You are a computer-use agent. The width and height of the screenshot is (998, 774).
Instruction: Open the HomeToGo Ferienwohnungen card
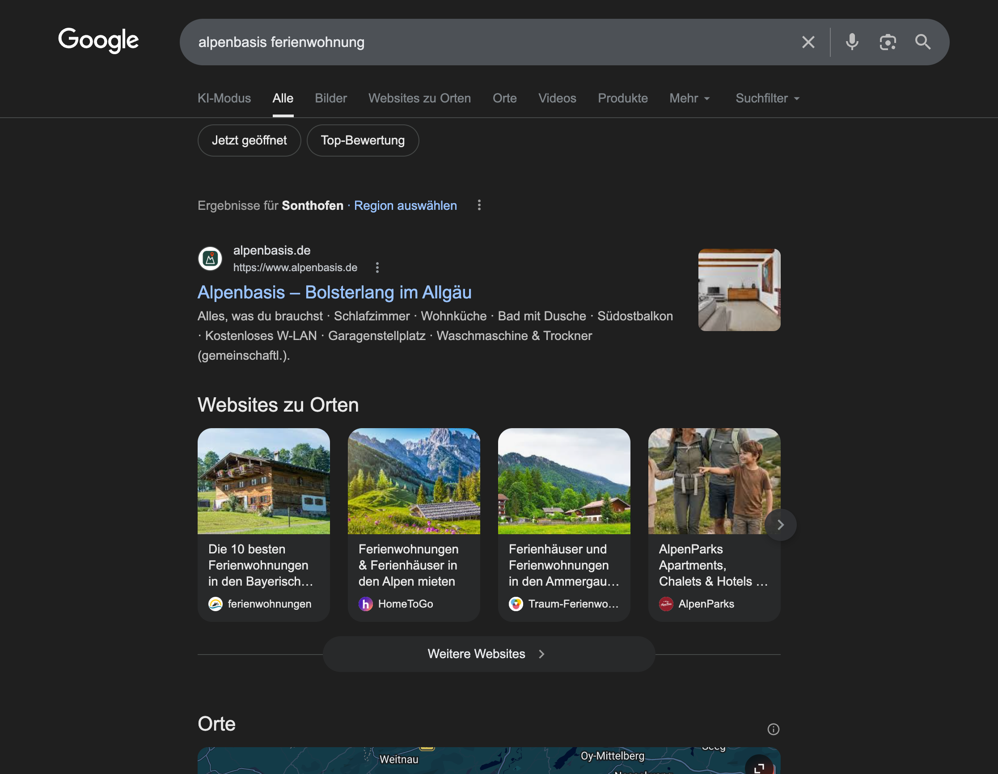(x=414, y=524)
